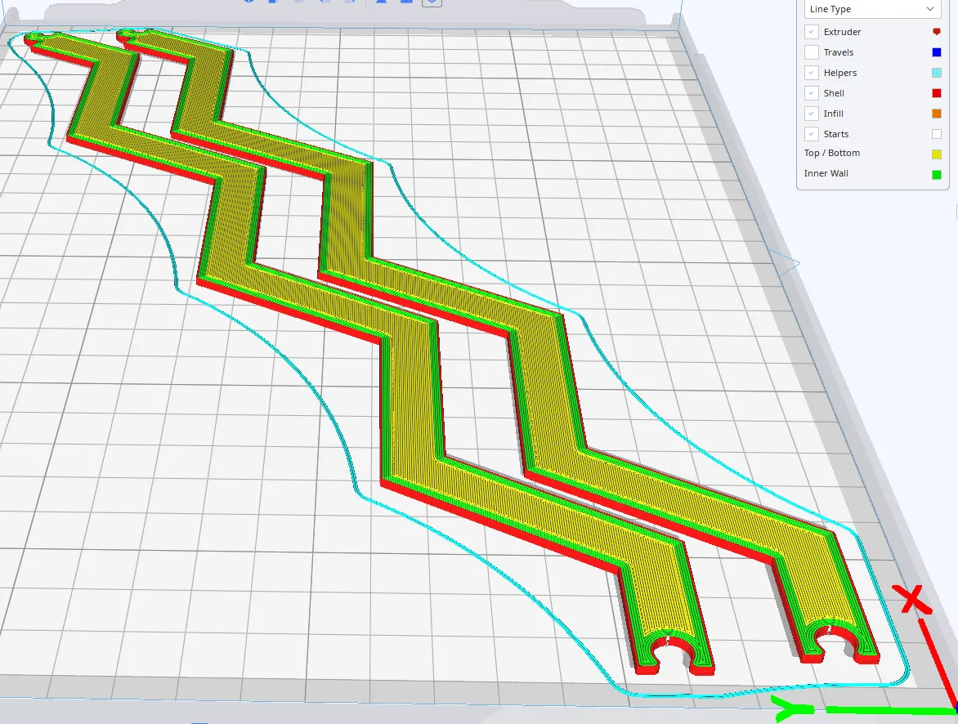
Task: Open the Line Type color scheme dropdown
Action: pos(871,9)
